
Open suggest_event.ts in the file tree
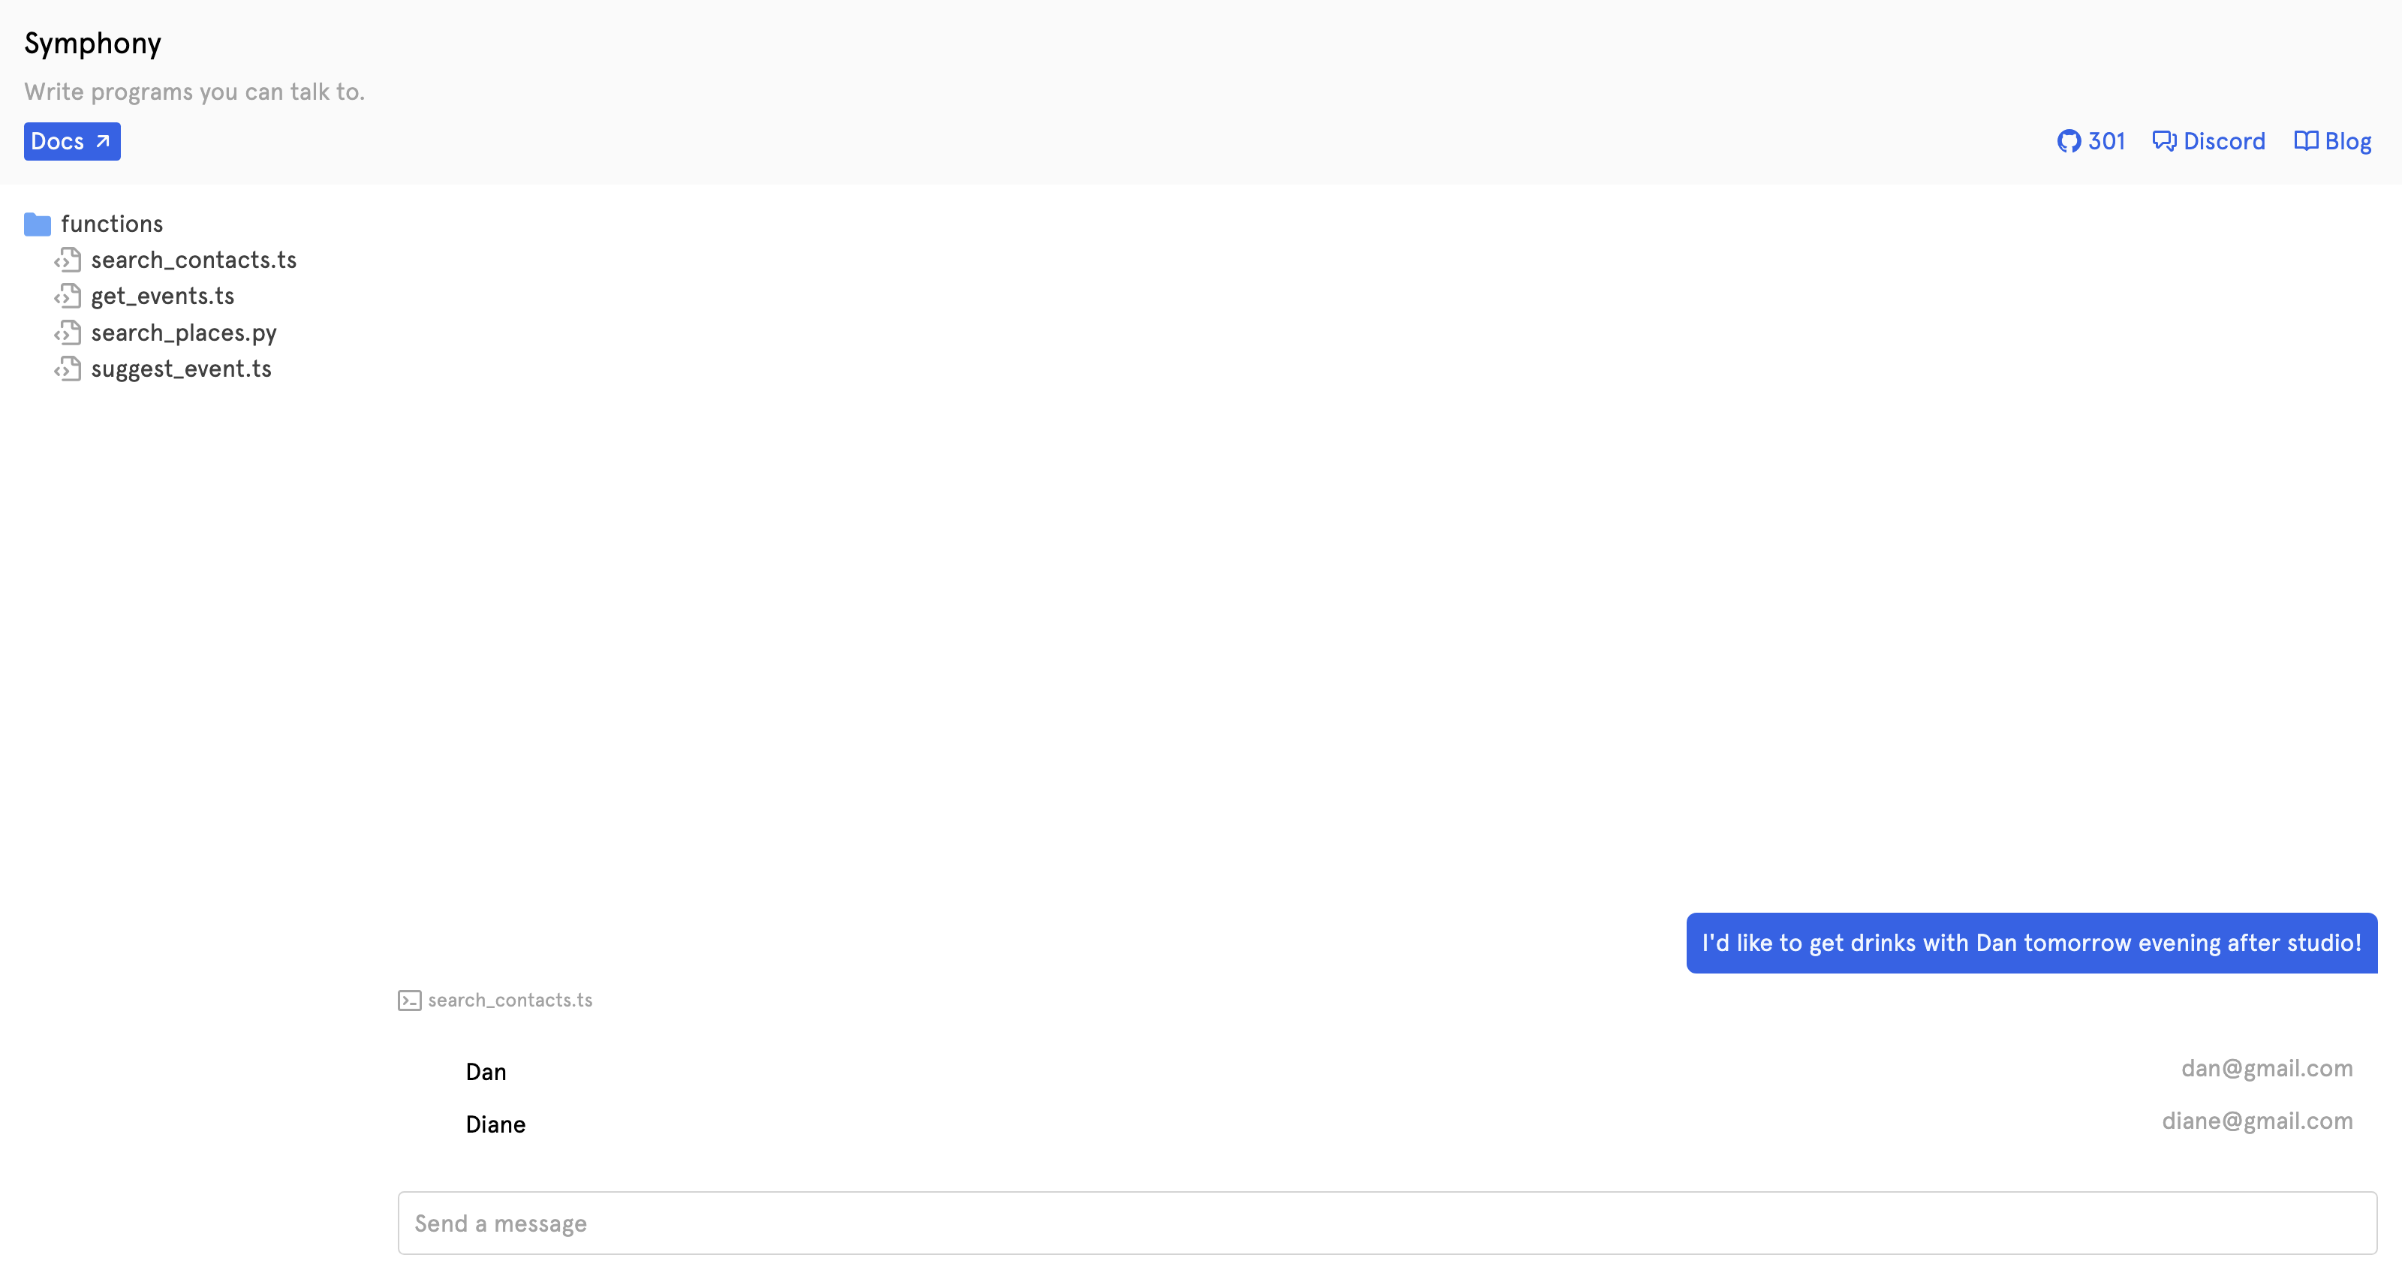pos(181,369)
